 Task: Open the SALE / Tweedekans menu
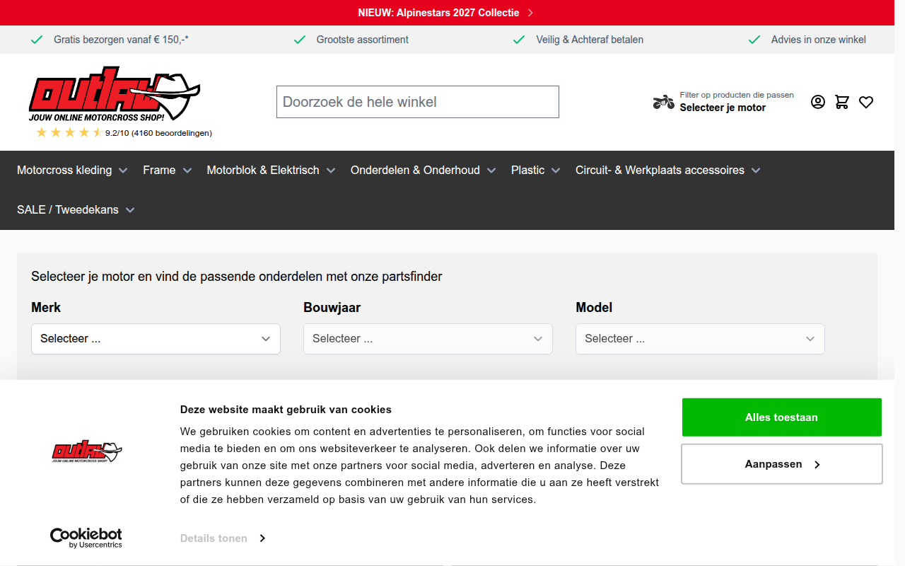point(76,209)
